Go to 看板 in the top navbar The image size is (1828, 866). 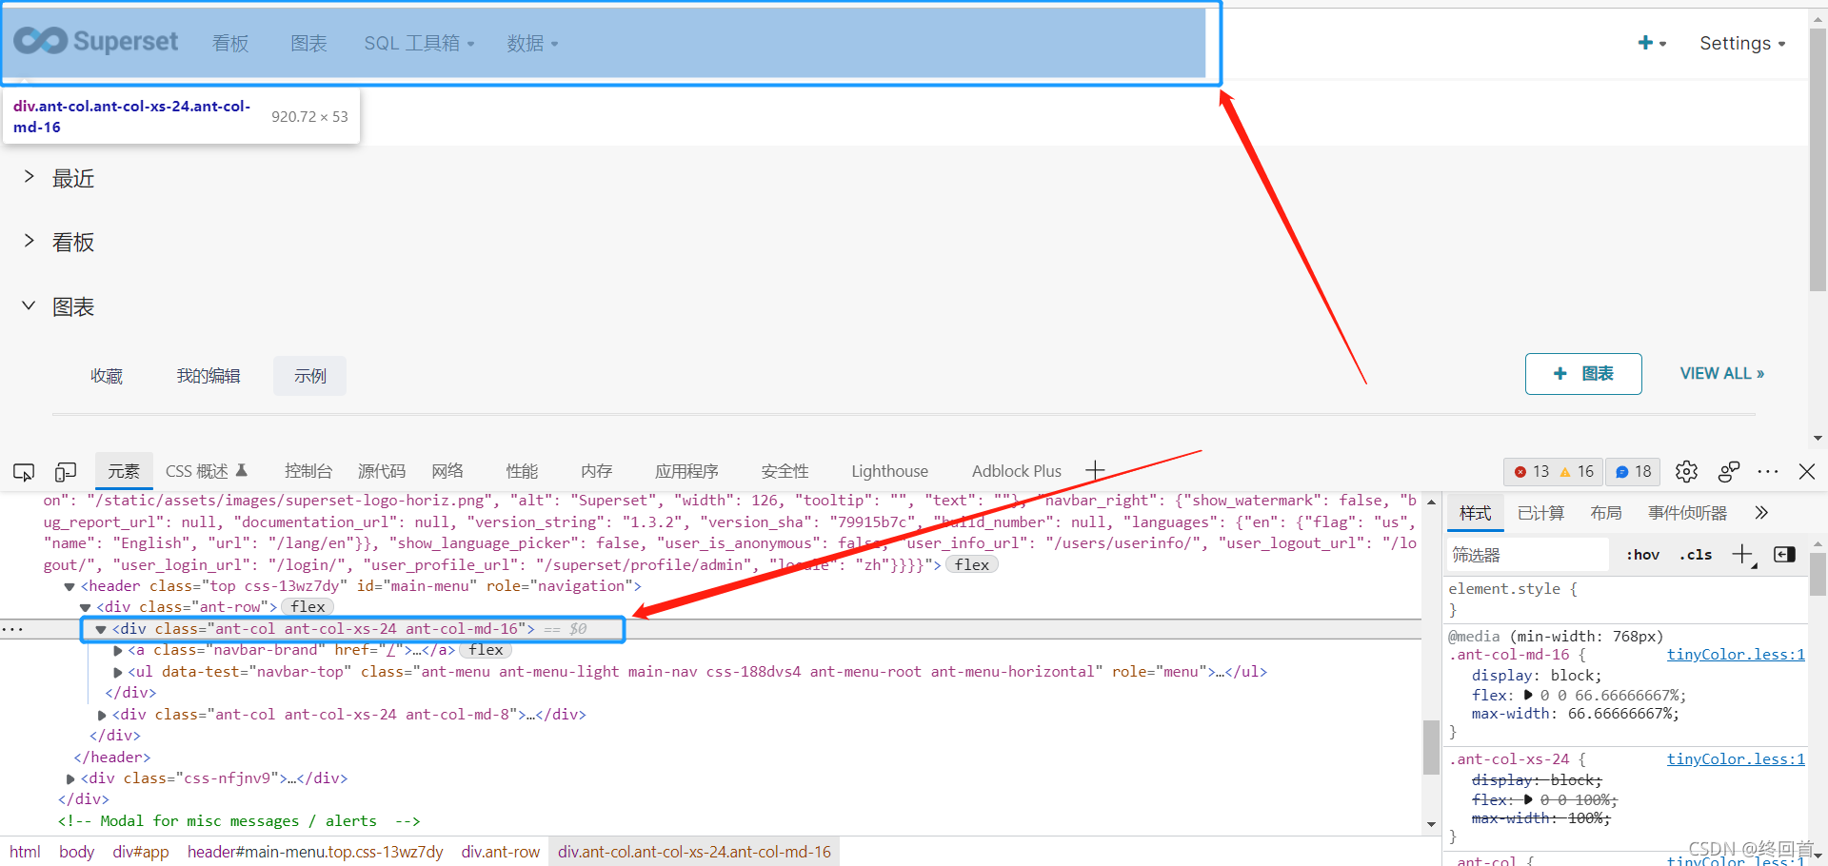pyautogui.click(x=230, y=43)
